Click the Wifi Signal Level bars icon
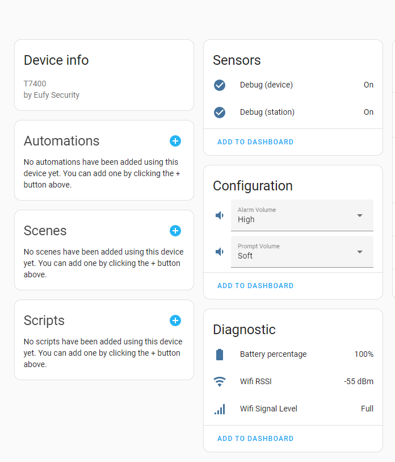 [x=220, y=409]
